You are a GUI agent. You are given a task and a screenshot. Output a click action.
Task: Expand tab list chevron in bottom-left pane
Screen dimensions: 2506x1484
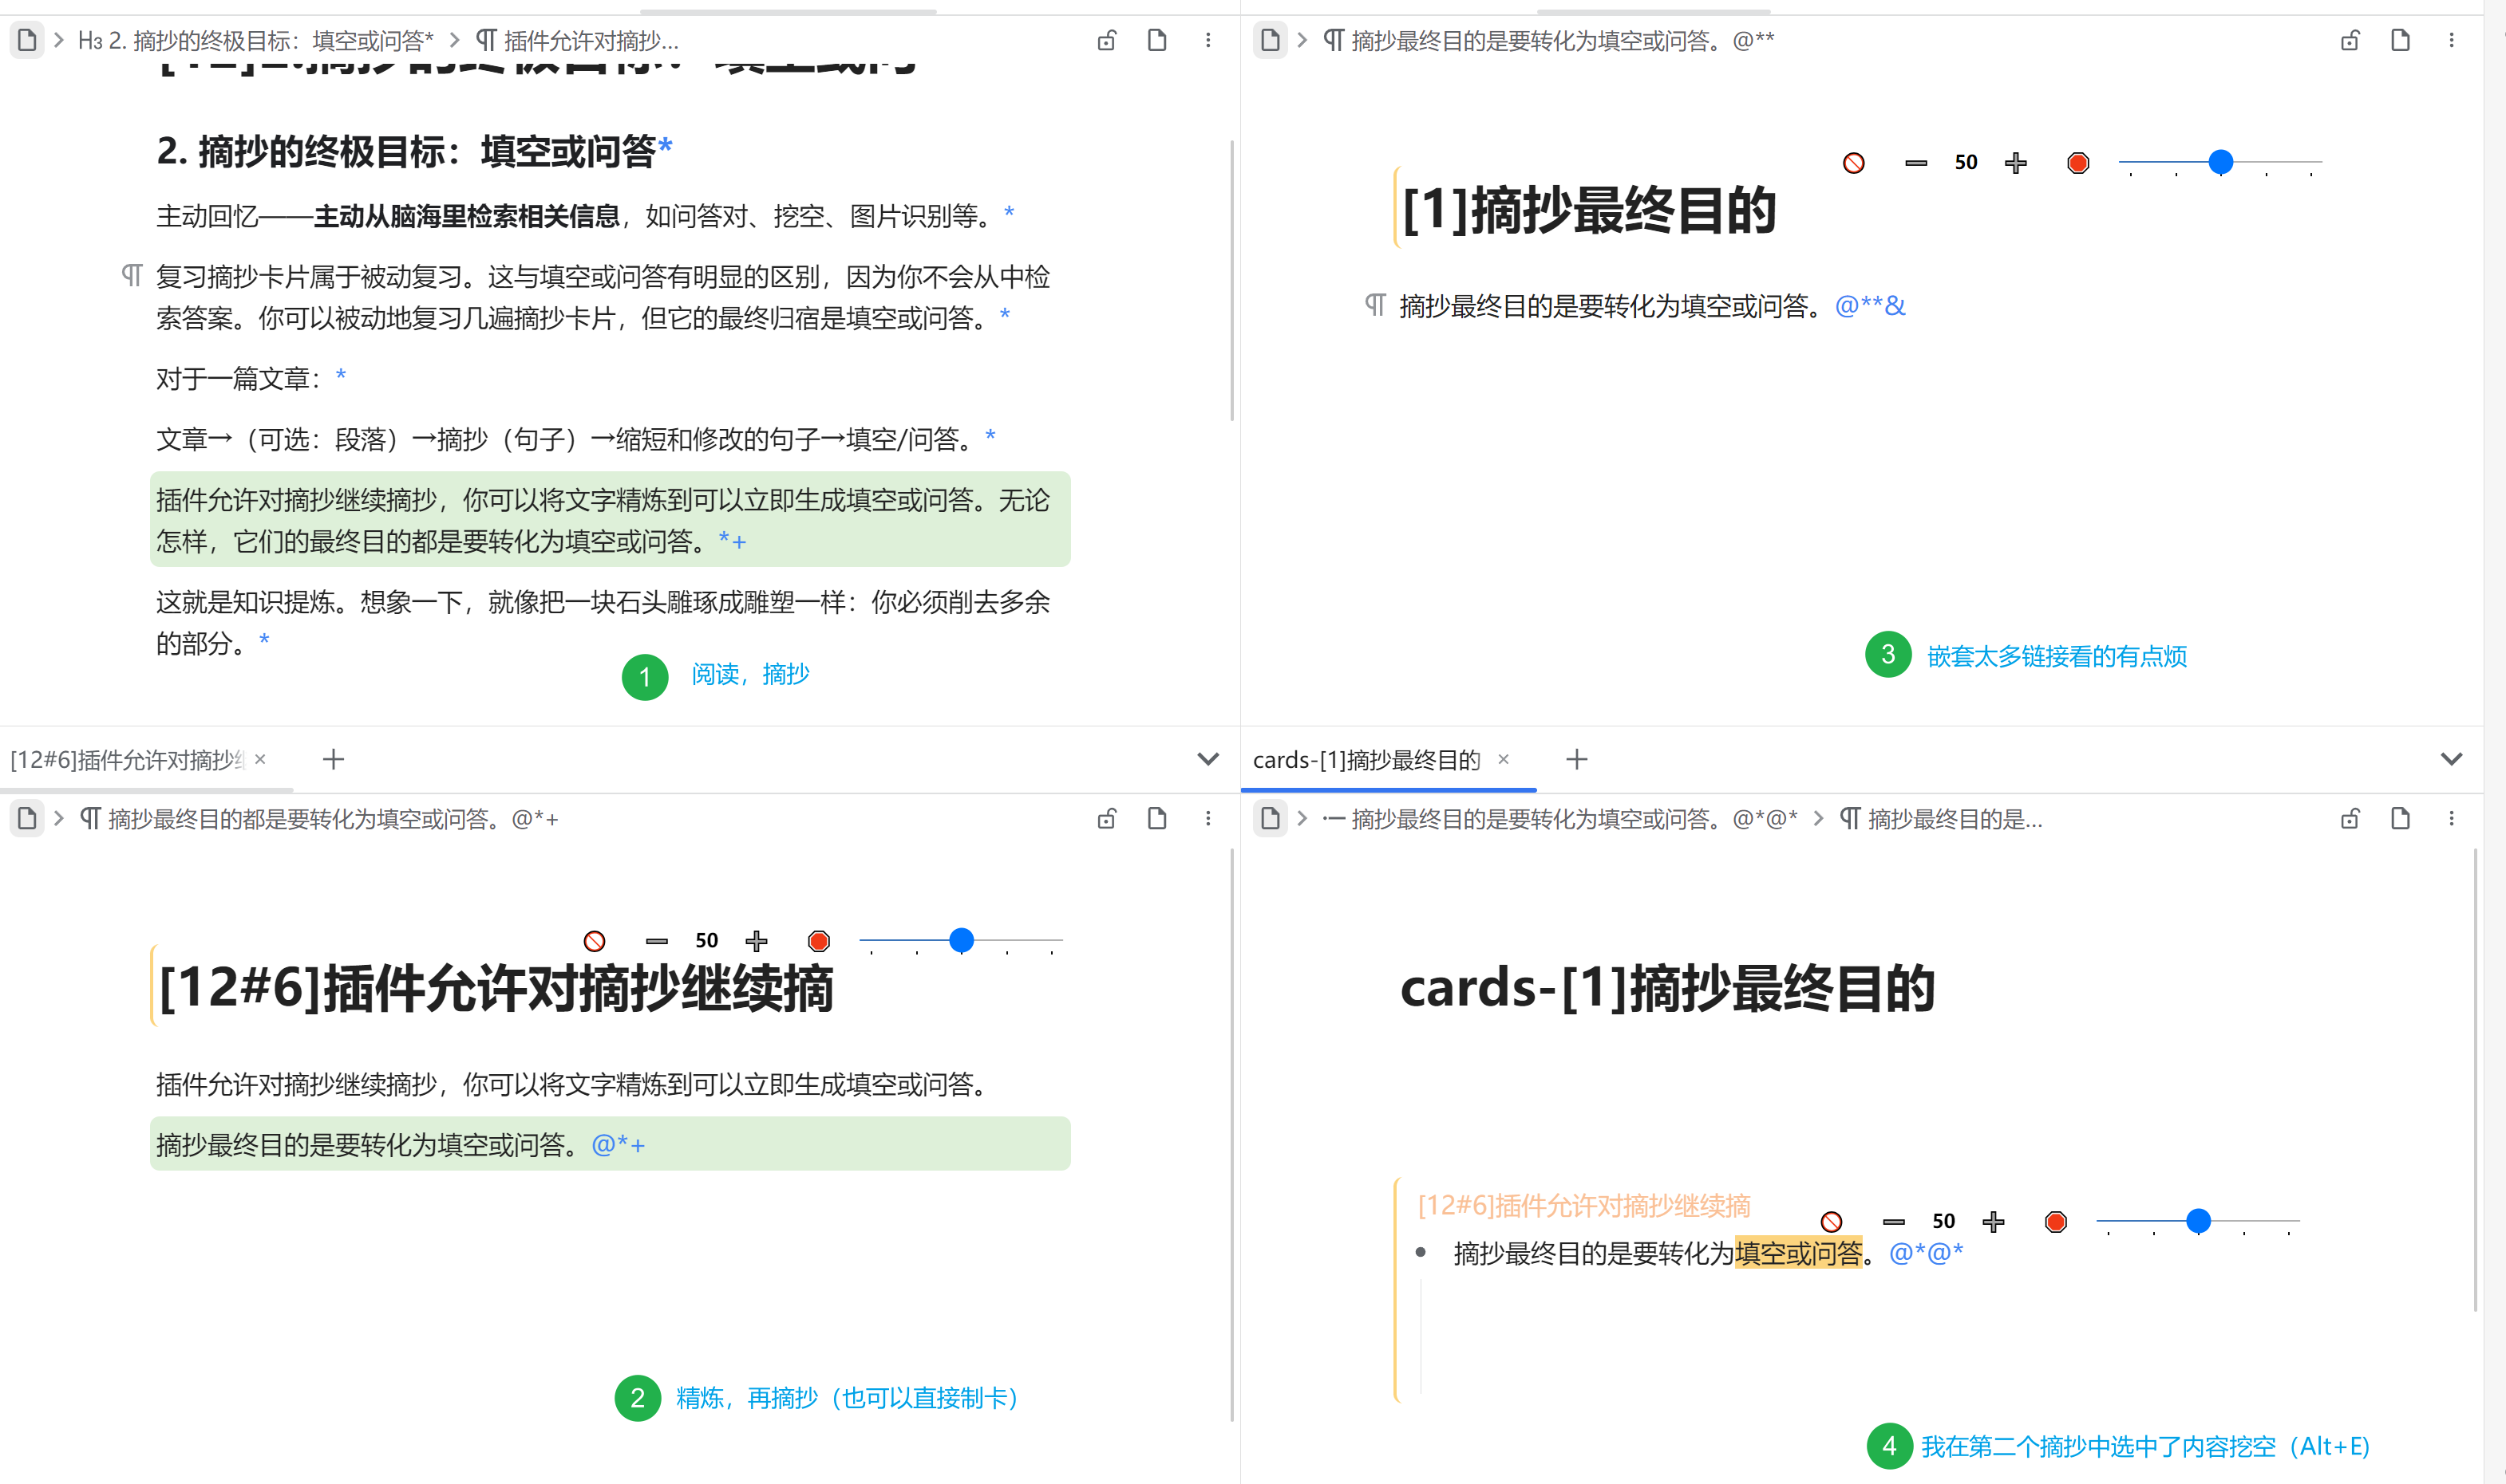tap(1208, 759)
